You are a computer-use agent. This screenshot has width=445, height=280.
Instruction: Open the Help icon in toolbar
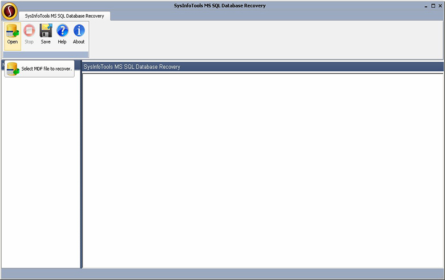coord(62,35)
